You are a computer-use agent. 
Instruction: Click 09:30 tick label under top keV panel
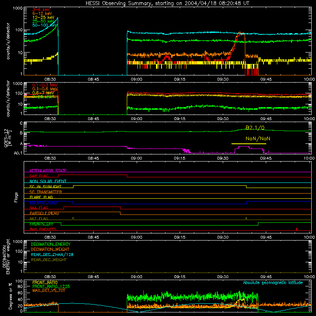(223, 79)
